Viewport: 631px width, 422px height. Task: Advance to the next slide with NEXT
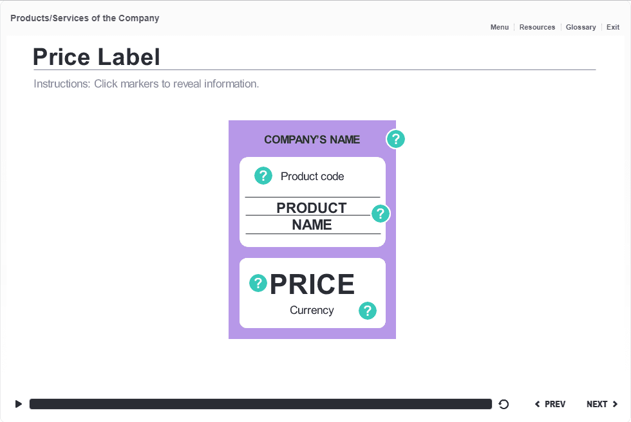602,404
